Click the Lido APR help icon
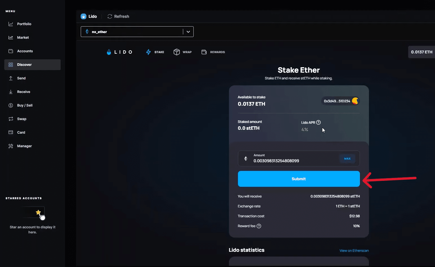Viewport: 435px width, 267px height. 318,122
